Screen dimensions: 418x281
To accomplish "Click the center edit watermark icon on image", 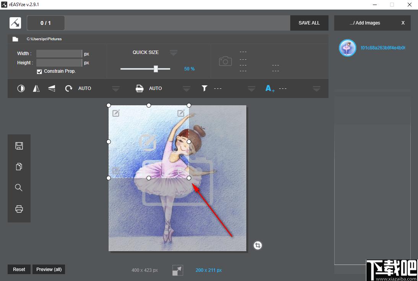I will (148, 142).
